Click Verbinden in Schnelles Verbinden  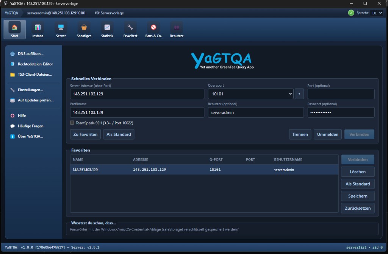point(359,134)
